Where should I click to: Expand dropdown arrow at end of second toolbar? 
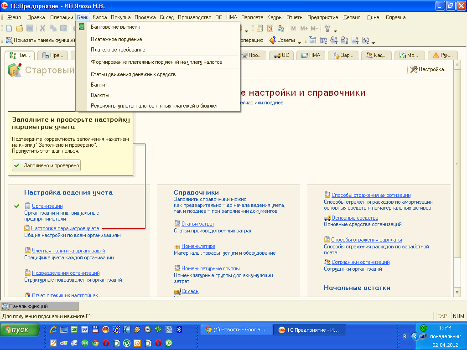point(373,43)
